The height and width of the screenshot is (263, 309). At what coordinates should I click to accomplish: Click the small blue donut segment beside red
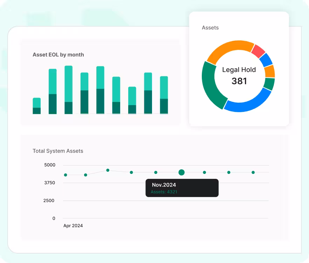[266, 60]
